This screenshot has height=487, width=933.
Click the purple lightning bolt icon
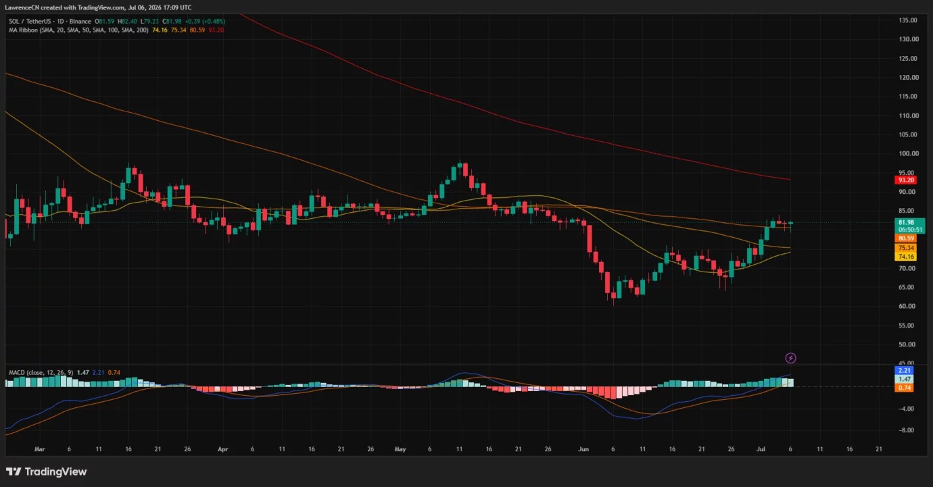(790, 358)
